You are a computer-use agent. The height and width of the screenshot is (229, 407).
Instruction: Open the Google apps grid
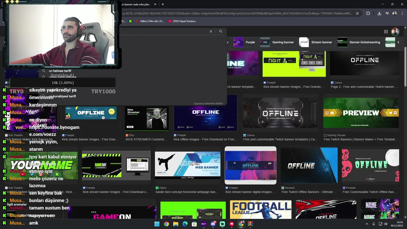[x=386, y=31]
